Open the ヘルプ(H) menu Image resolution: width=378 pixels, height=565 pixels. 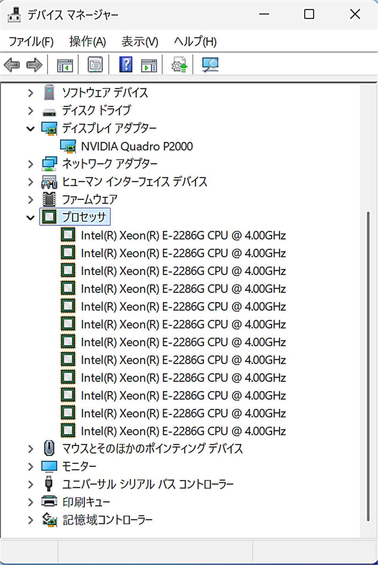[x=195, y=41]
